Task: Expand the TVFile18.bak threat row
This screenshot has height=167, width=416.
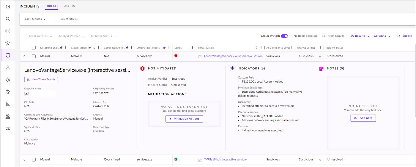Action: click(24, 160)
